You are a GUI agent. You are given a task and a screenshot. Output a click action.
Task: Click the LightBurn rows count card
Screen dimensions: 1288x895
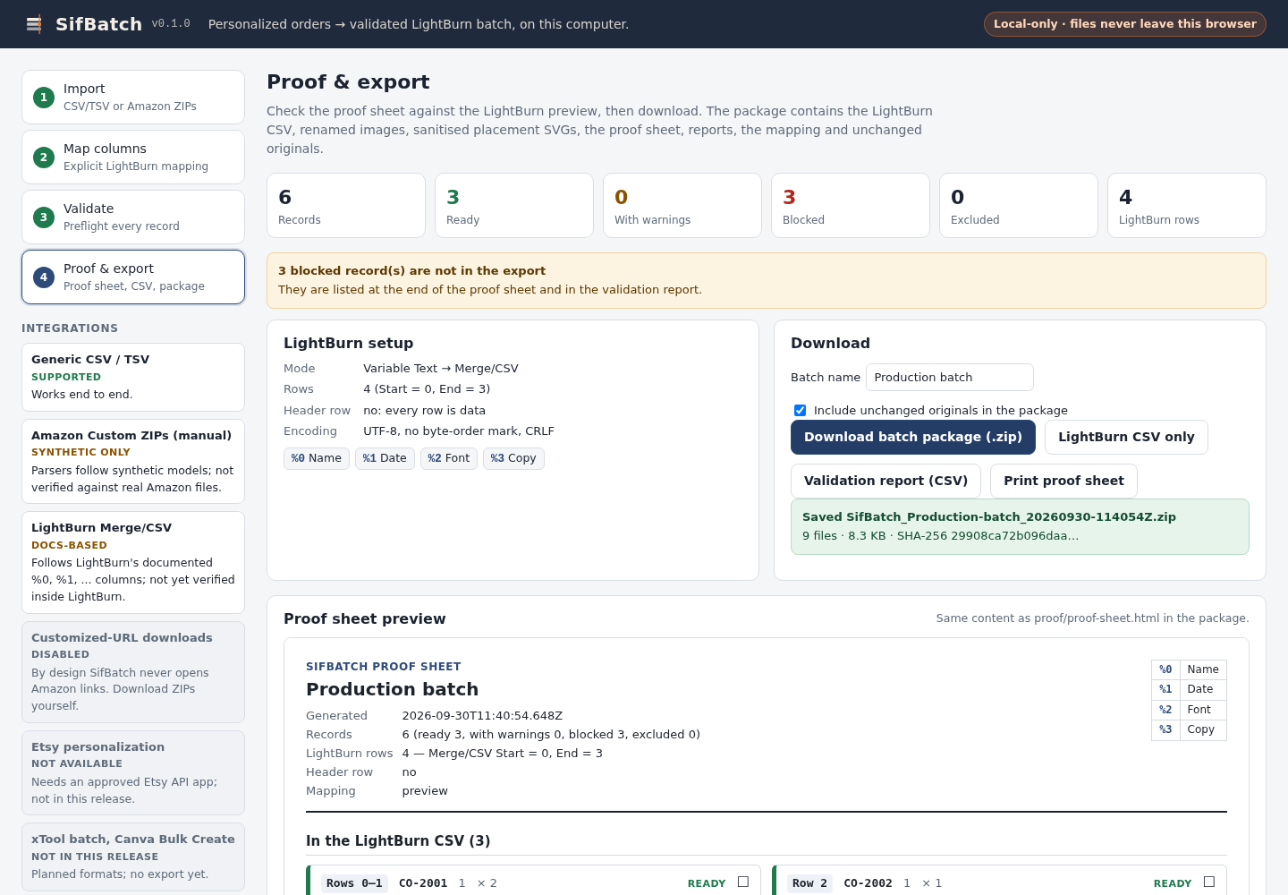(1187, 205)
